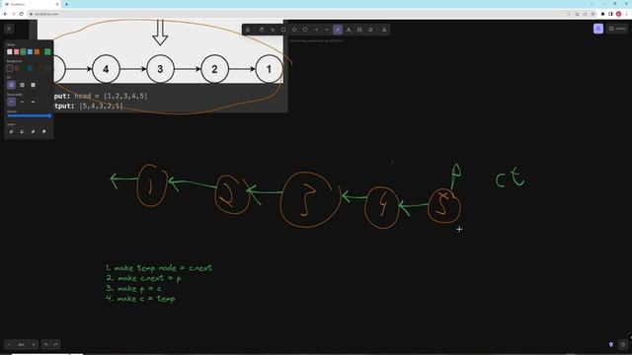Pick the orange stroke color swatch
632x355 pixels.
coord(38,52)
